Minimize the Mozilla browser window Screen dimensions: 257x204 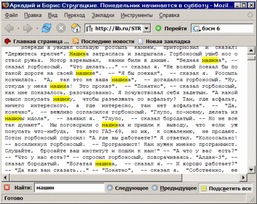[x=237, y=5]
